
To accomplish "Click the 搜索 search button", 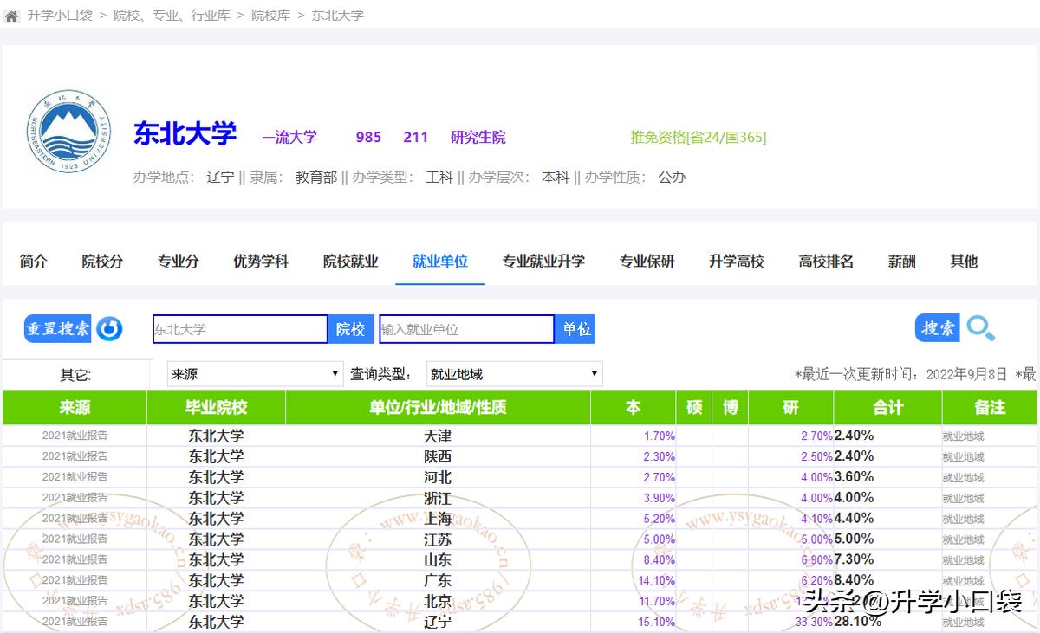I will point(939,328).
